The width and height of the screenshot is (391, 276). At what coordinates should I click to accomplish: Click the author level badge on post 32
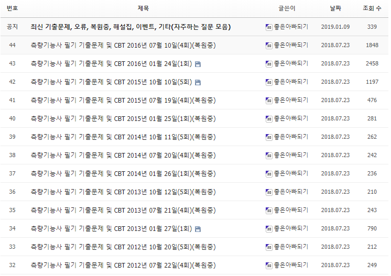coord(269,266)
